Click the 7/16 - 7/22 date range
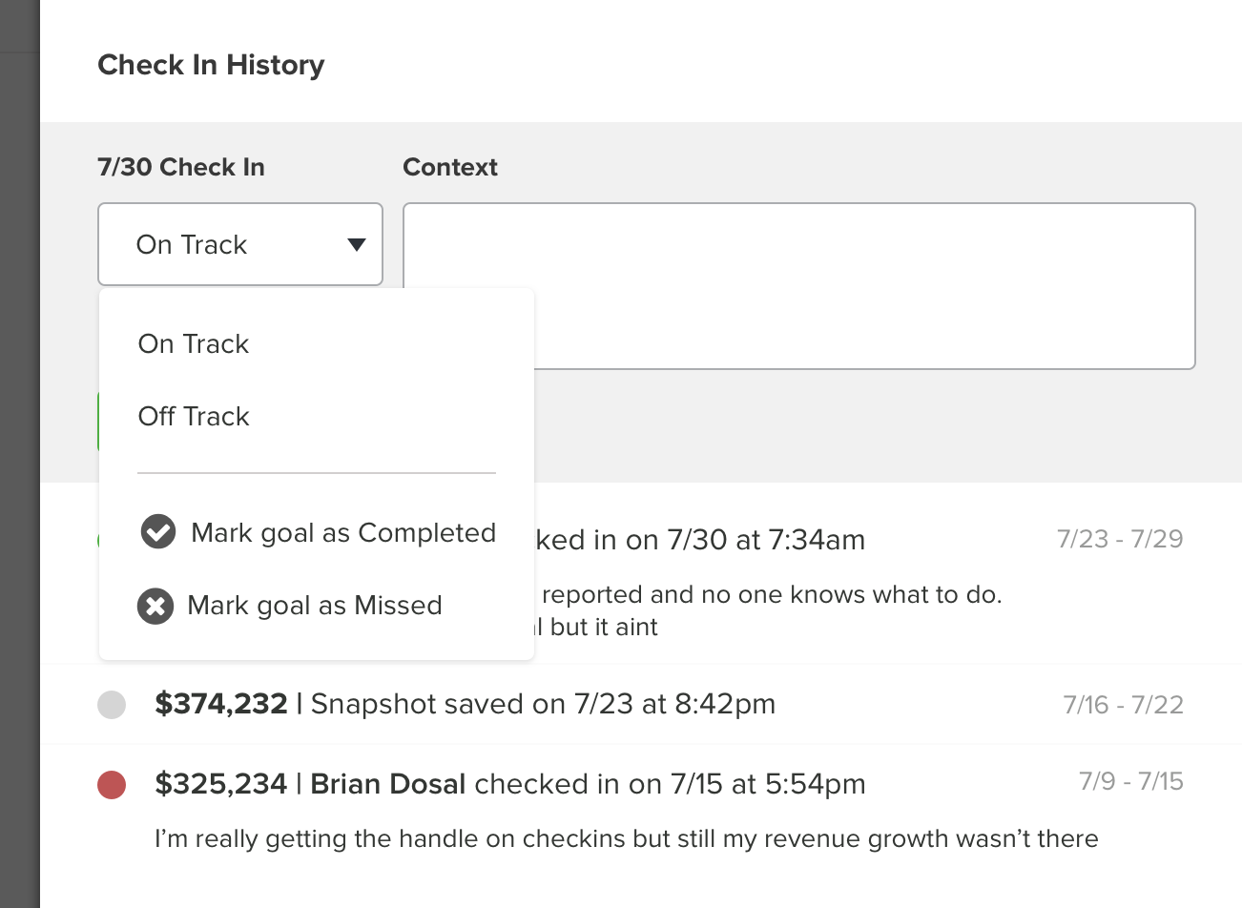 pyautogui.click(x=1123, y=705)
